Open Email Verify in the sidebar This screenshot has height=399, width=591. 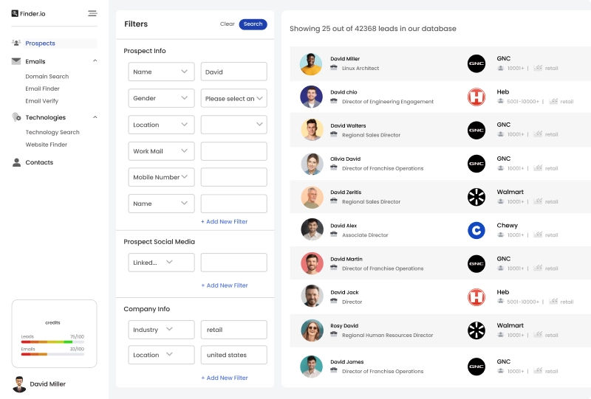pyautogui.click(x=42, y=101)
